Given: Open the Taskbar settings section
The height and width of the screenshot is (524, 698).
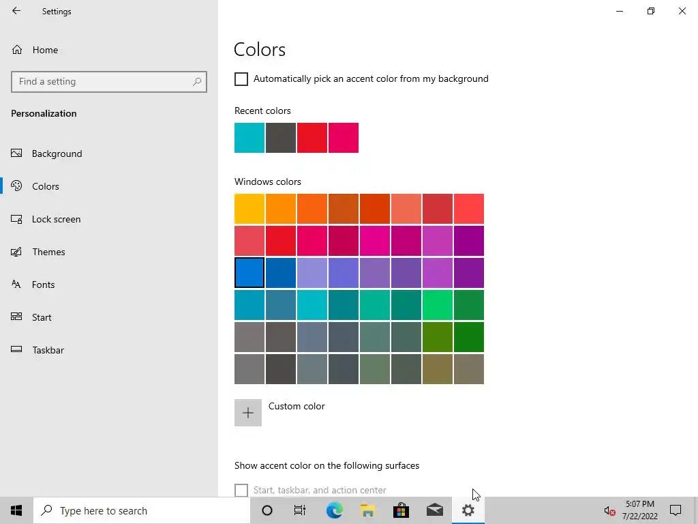Looking at the screenshot, I should [48, 350].
